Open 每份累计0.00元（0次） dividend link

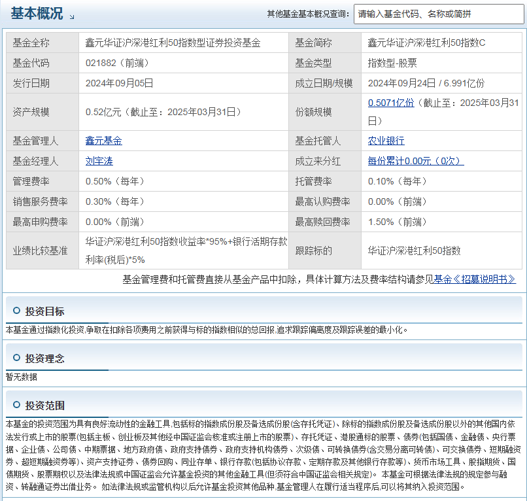point(416,161)
